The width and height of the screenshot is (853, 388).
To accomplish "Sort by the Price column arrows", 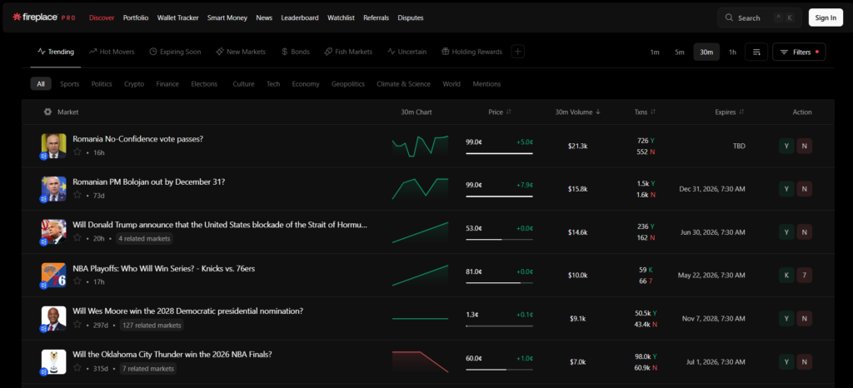I will click(x=509, y=112).
